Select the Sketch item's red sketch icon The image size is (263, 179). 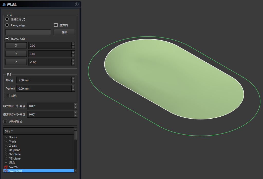[x=6, y=167]
